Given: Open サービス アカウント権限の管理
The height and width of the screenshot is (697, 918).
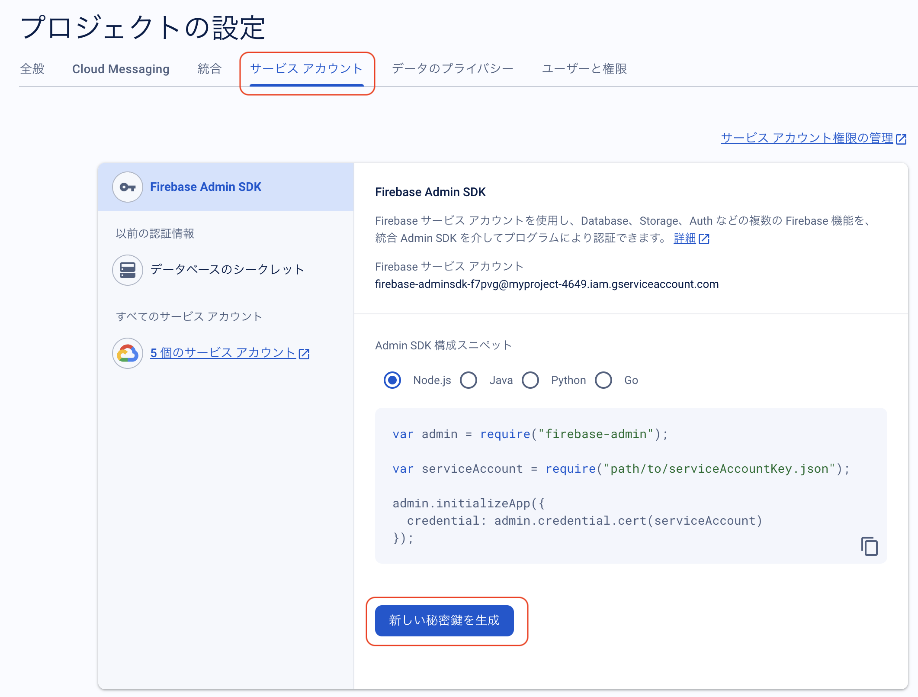Looking at the screenshot, I should tap(806, 138).
